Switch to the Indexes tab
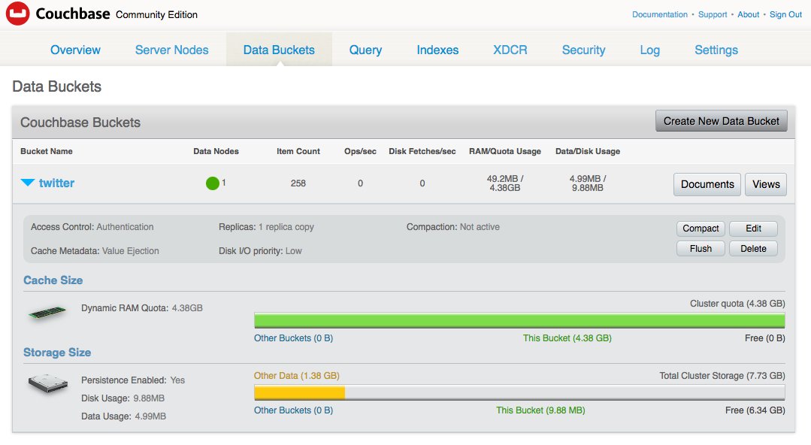This screenshot has height=445, width=811. 437,50
